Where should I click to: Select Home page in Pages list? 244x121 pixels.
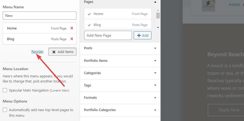(x=118, y=14)
